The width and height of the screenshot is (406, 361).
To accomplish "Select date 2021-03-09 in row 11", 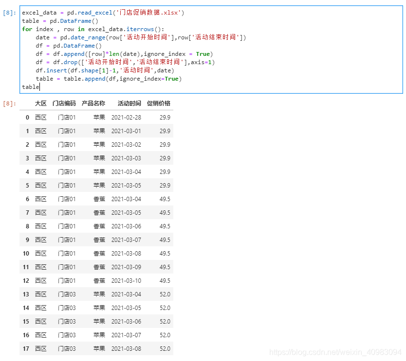I will [x=126, y=267].
